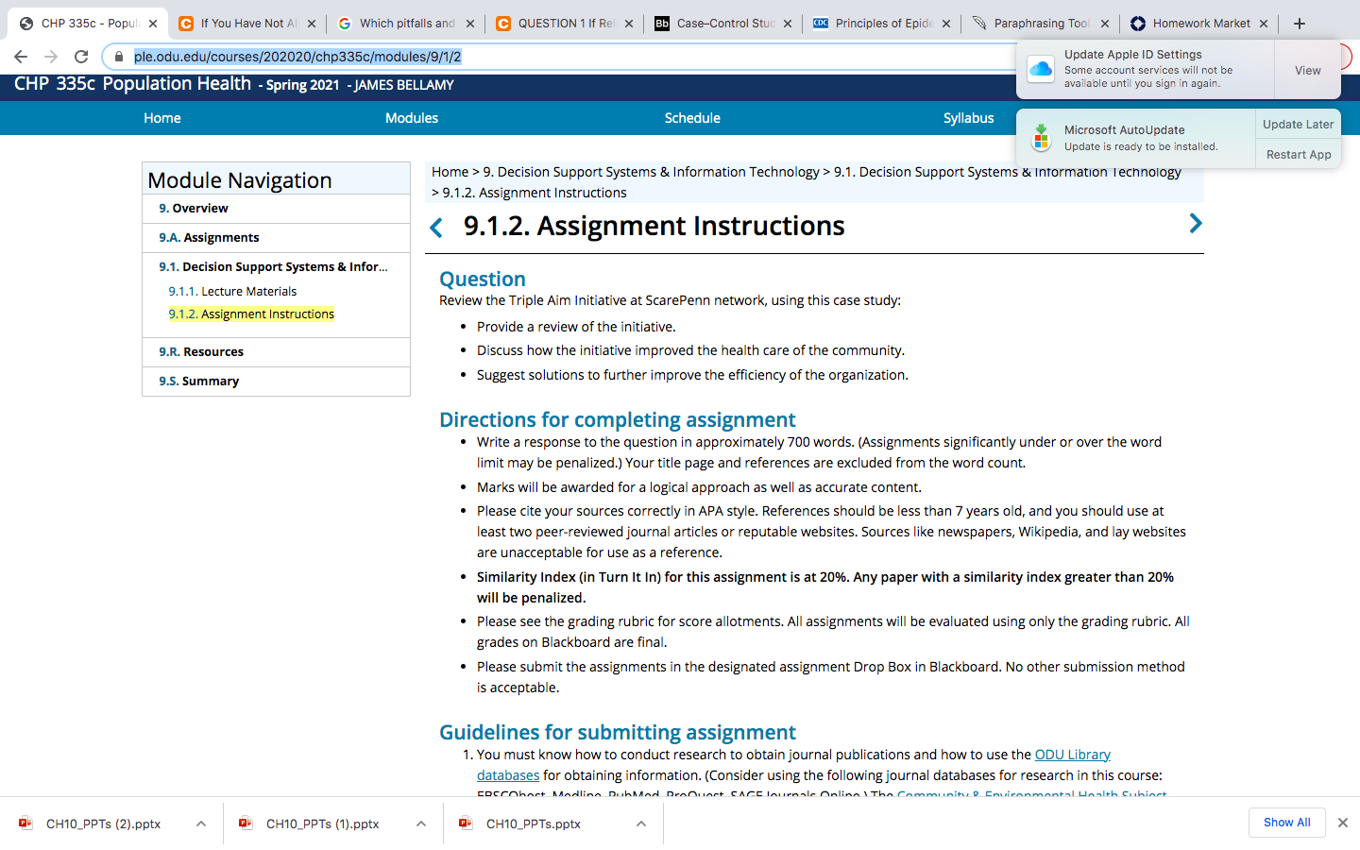
Task: Close the Homework Market tab
Action: coord(1264,24)
